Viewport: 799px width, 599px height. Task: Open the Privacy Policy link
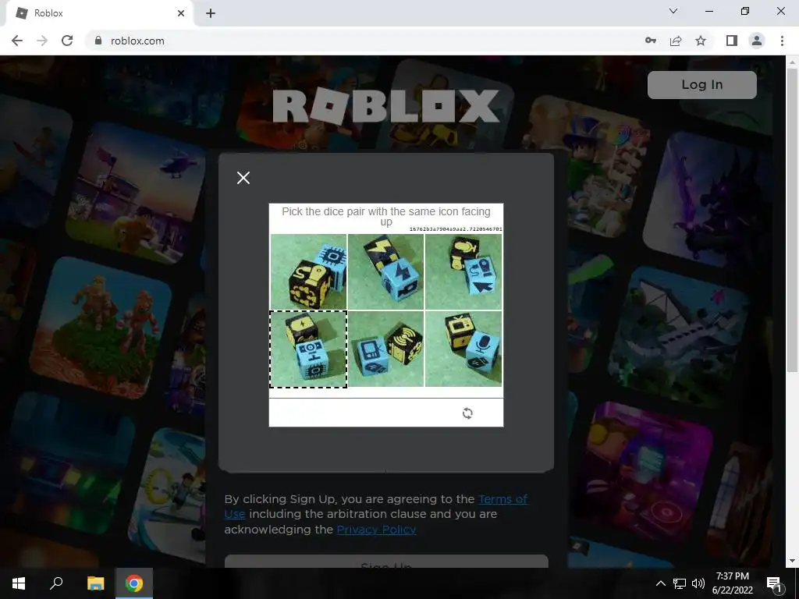tap(376, 530)
